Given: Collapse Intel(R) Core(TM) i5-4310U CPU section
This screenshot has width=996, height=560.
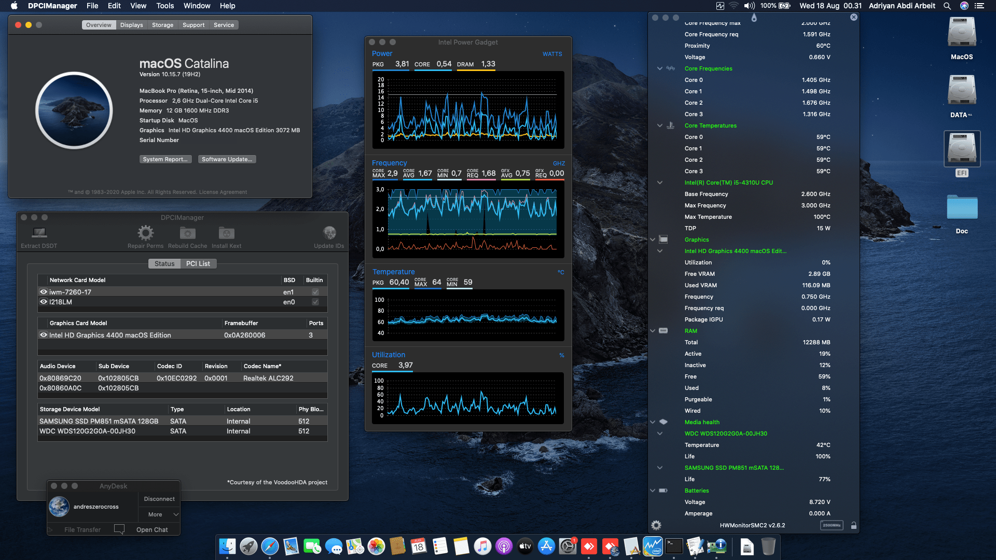Looking at the screenshot, I should coord(660,183).
